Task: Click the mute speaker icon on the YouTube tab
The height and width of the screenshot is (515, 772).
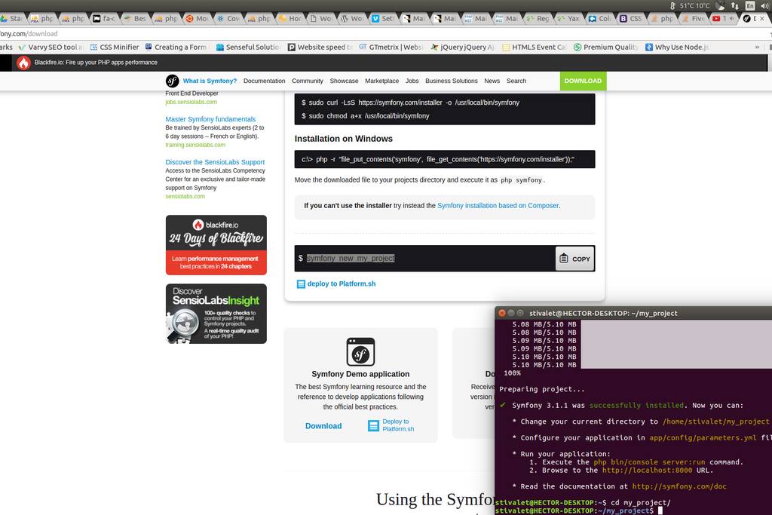Action: (x=732, y=19)
